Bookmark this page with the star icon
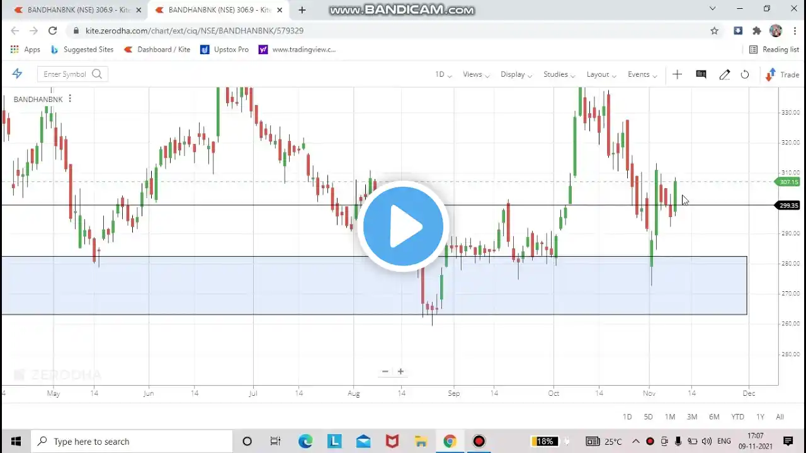The image size is (806, 453). (x=714, y=30)
